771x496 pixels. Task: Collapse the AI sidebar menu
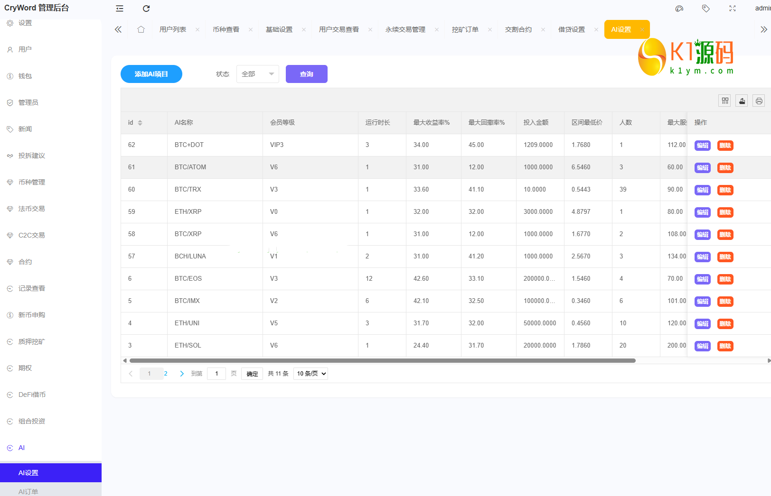click(x=51, y=448)
